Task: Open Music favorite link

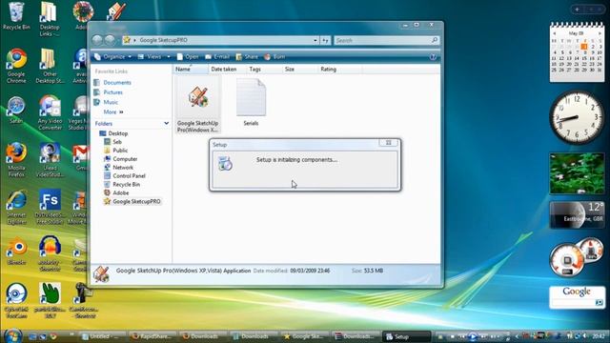Action: pos(106,102)
